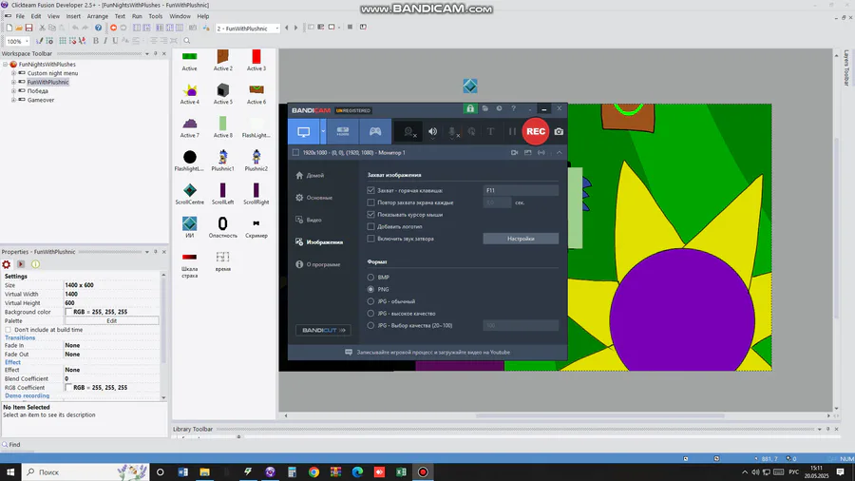Select BMP format radio button
Viewport: 855px width, 481px height.
coord(370,277)
